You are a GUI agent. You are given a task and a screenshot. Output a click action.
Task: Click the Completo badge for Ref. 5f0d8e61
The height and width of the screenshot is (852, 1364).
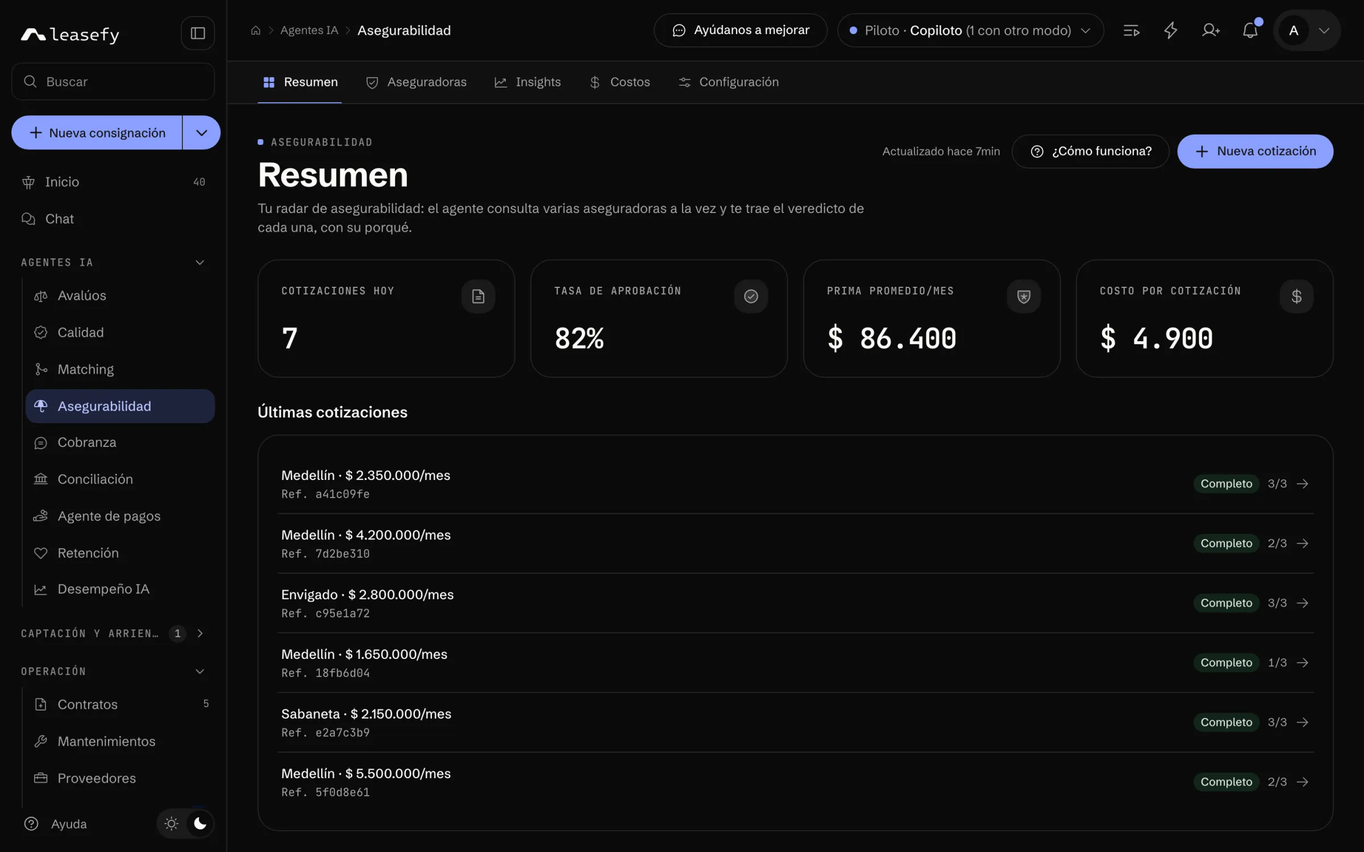1226,782
